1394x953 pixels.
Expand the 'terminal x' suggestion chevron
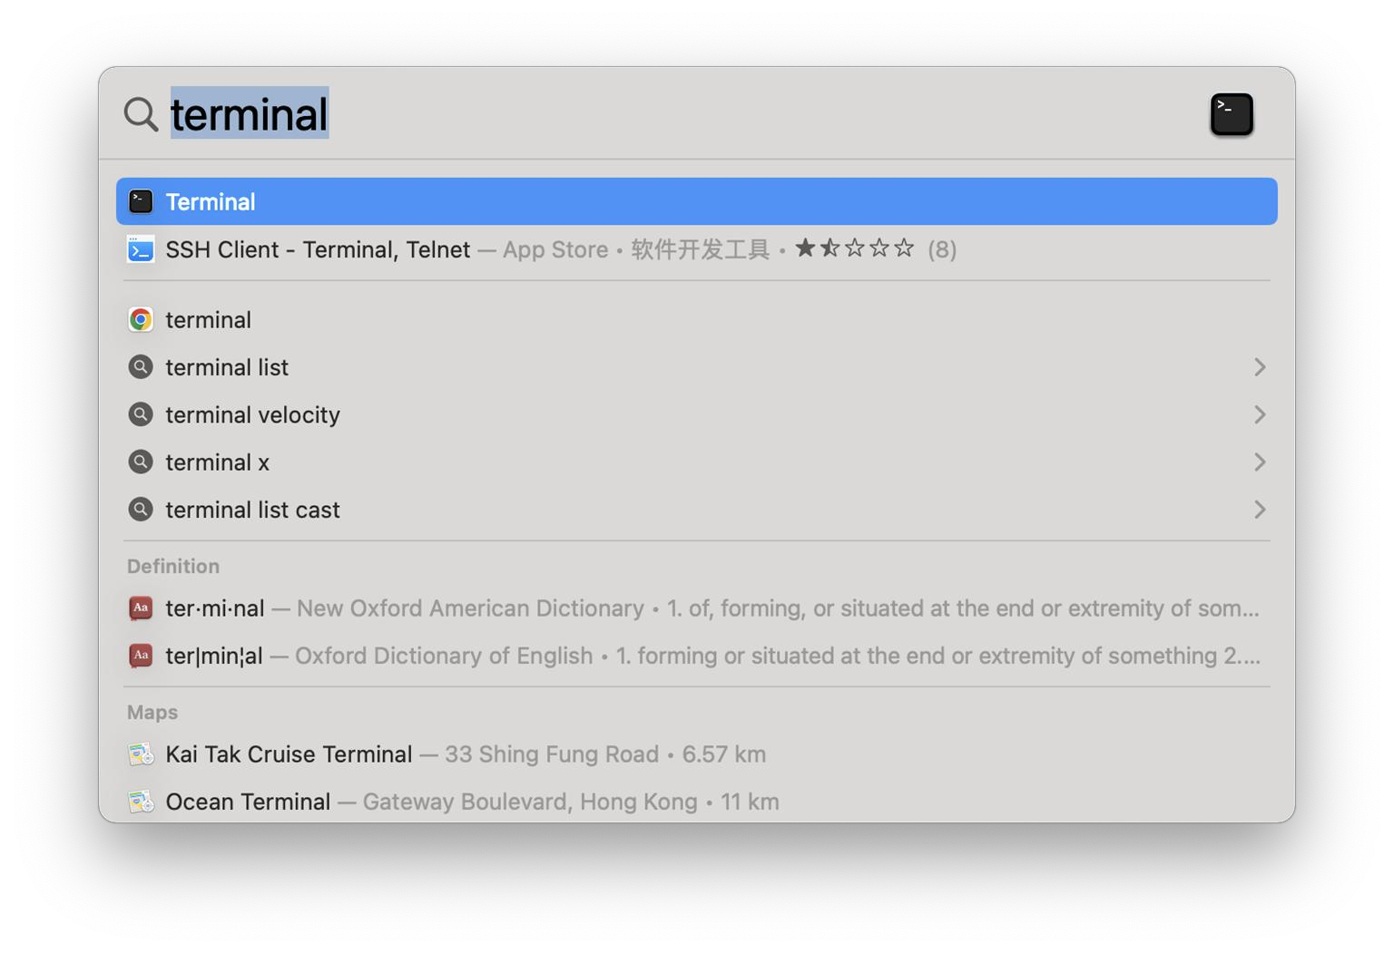(x=1260, y=462)
